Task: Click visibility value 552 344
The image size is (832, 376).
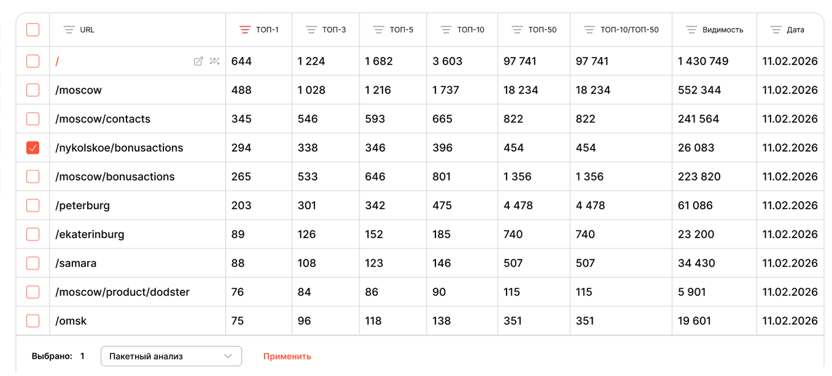Action: (x=699, y=90)
